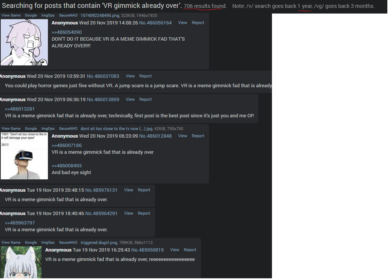The image size is (390, 279).
Task: Click View on post No.486056164
Action: (x=183, y=23)
